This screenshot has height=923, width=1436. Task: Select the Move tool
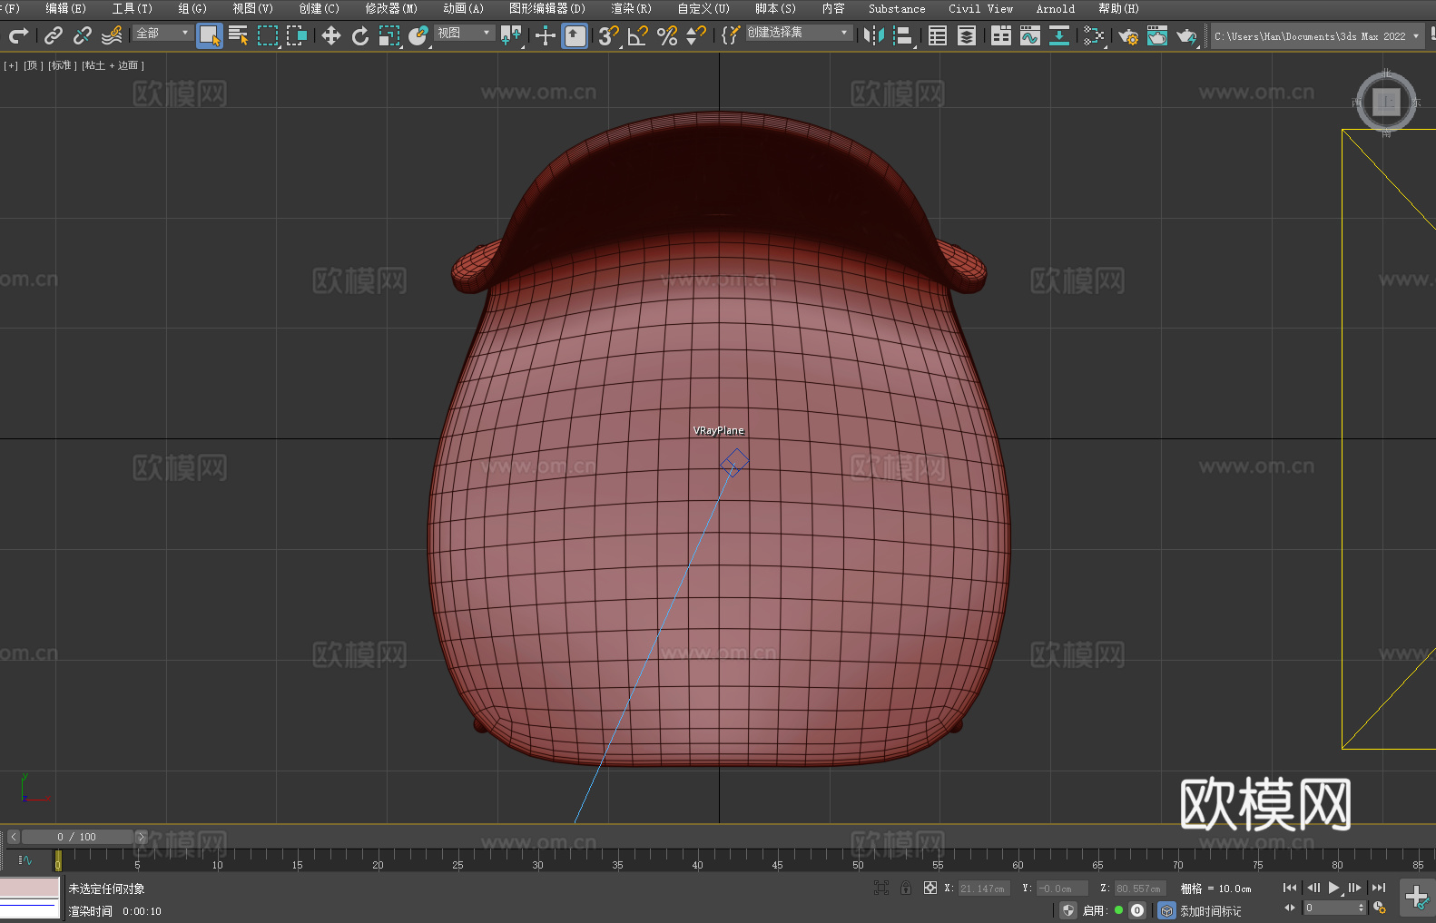tap(331, 35)
